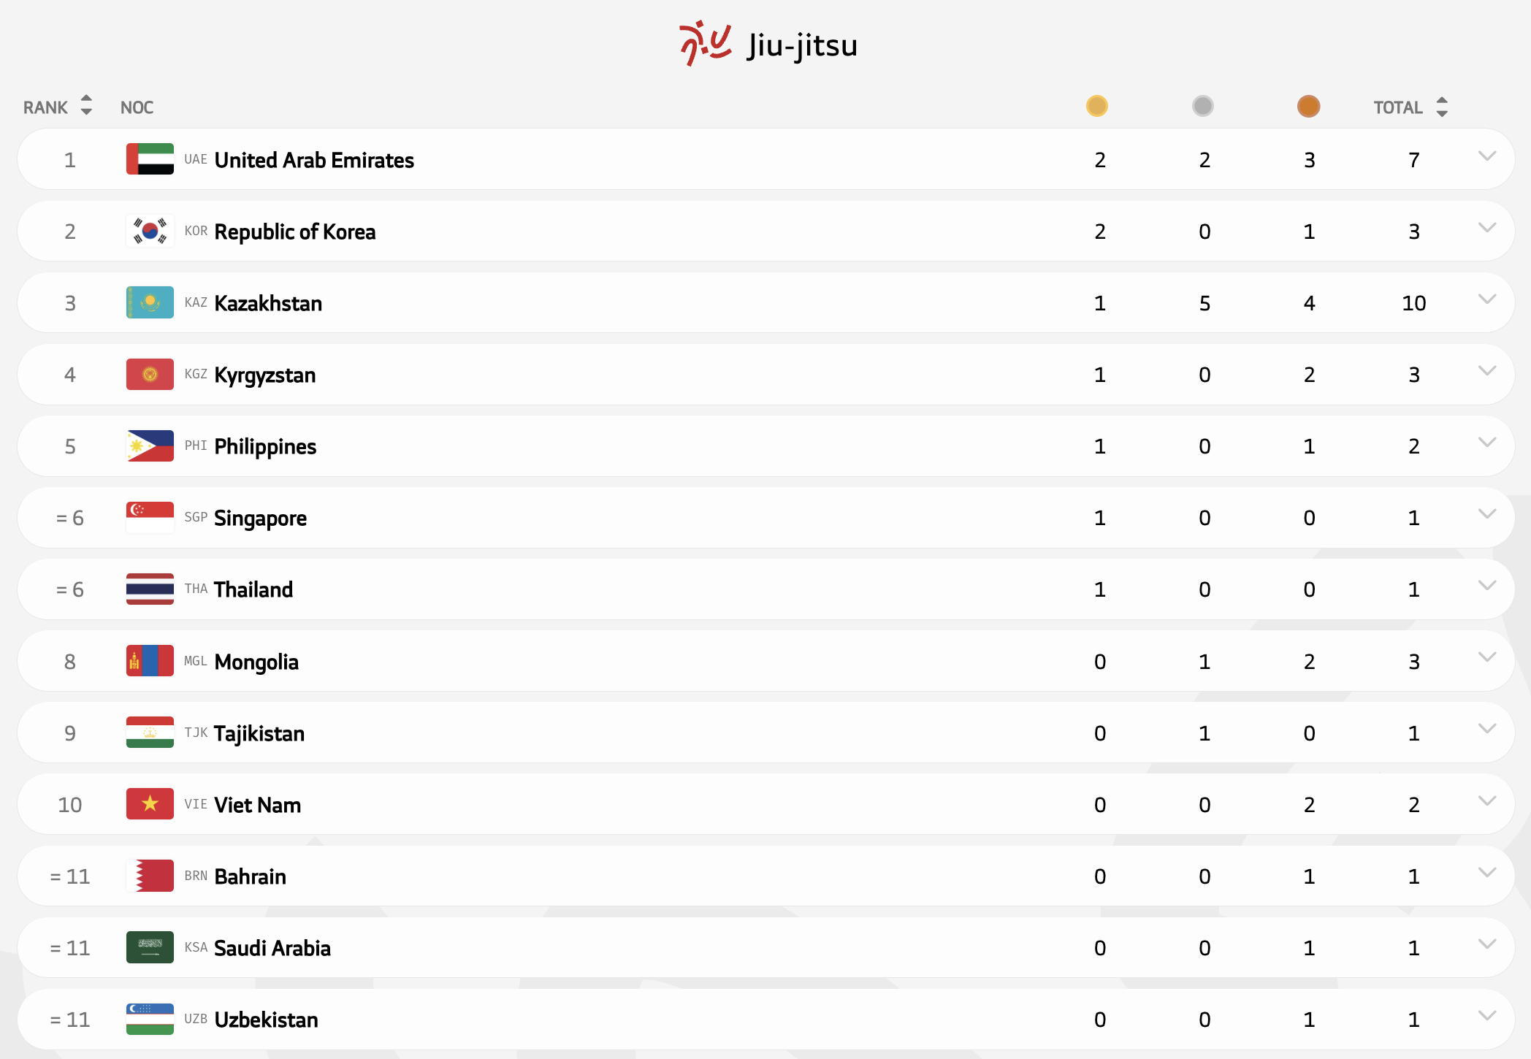Viewport: 1531px width, 1059px height.
Task: Click the Republic of Korea flag
Action: 150,231
